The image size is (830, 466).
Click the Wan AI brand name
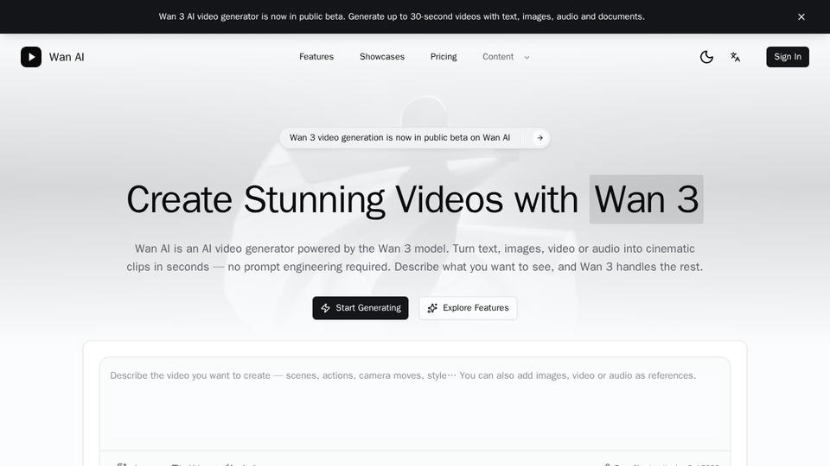click(x=67, y=57)
